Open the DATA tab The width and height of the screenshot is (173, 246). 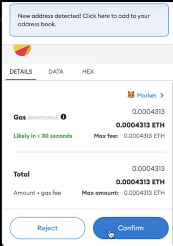click(56, 72)
